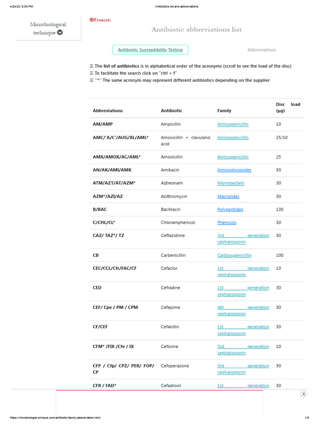Click the 4th generation cephalosporin link

click(x=243, y=310)
